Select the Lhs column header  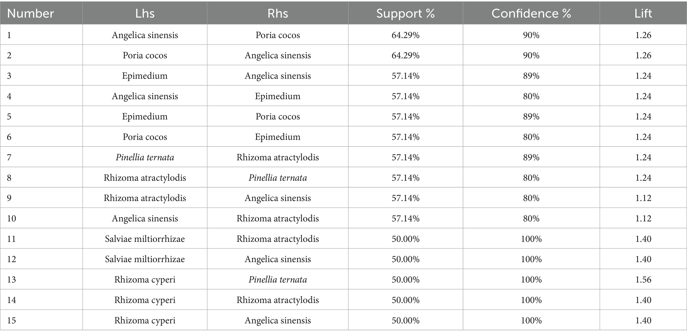pyautogui.click(x=145, y=14)
